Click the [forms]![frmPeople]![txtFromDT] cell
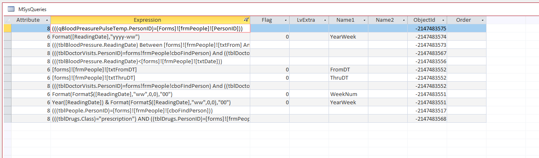This screenshot has height=158, width=539. (x=150, y=69)
